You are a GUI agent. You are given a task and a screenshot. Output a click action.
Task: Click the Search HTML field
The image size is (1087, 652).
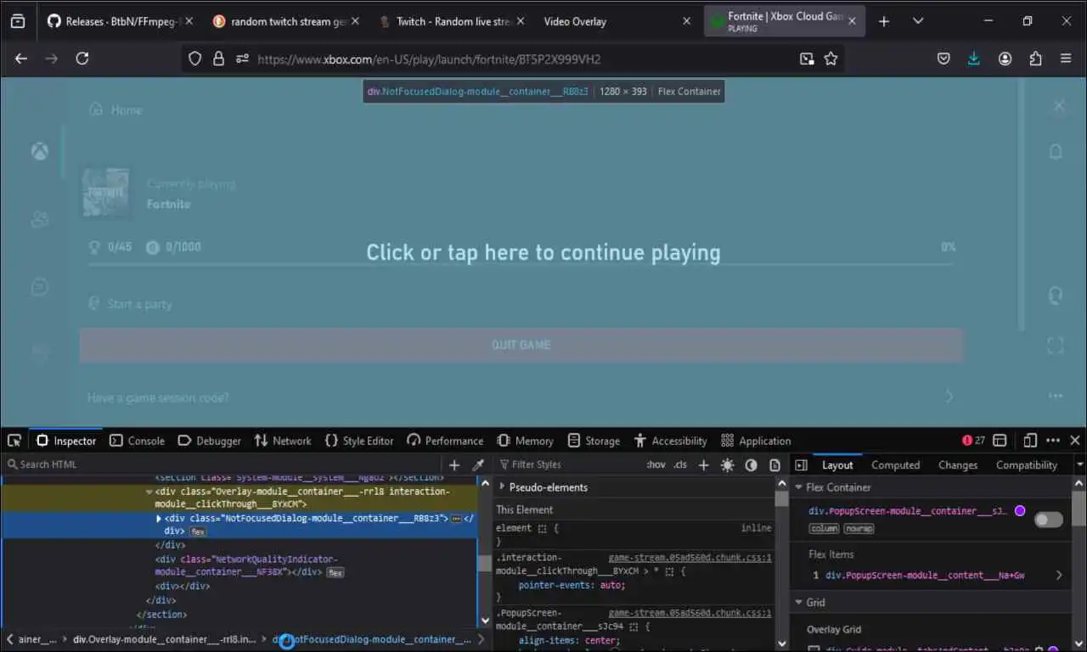[x=225, y=464]
